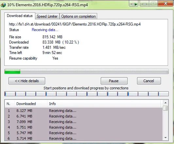This screenshot has width=174, height=144.
Task: Open the Speed Limiter tab
Action: tap(47, 16)
